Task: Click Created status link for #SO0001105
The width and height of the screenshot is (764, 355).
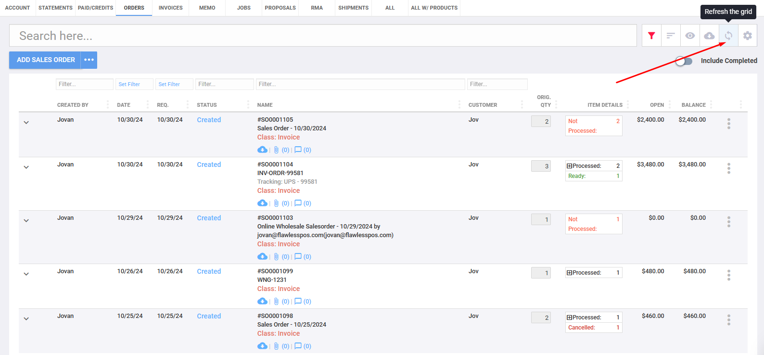Action: (209, 120)
